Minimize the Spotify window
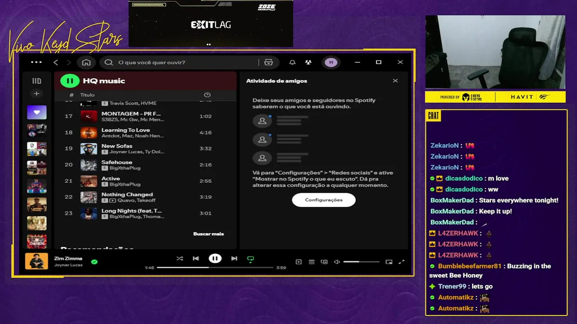Screen dimensions: 577x324 (357, 62)
